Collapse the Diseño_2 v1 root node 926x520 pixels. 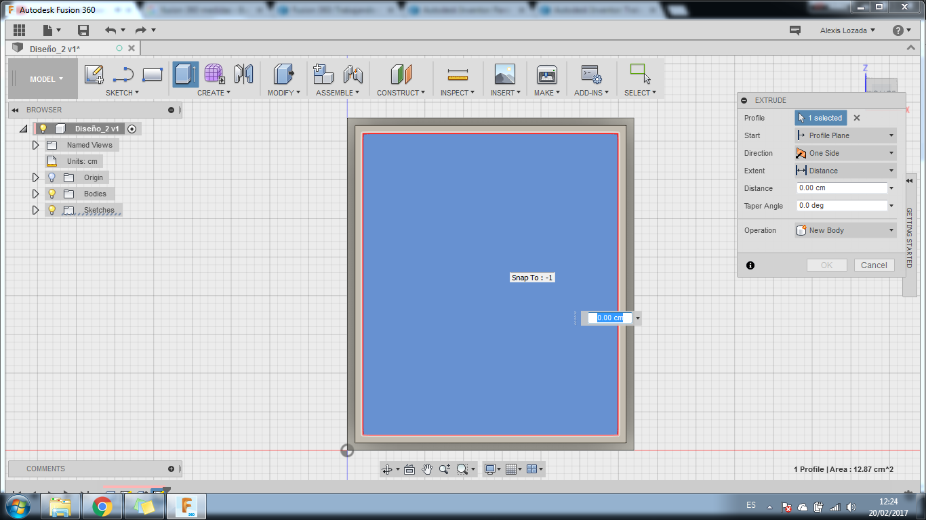24,129
